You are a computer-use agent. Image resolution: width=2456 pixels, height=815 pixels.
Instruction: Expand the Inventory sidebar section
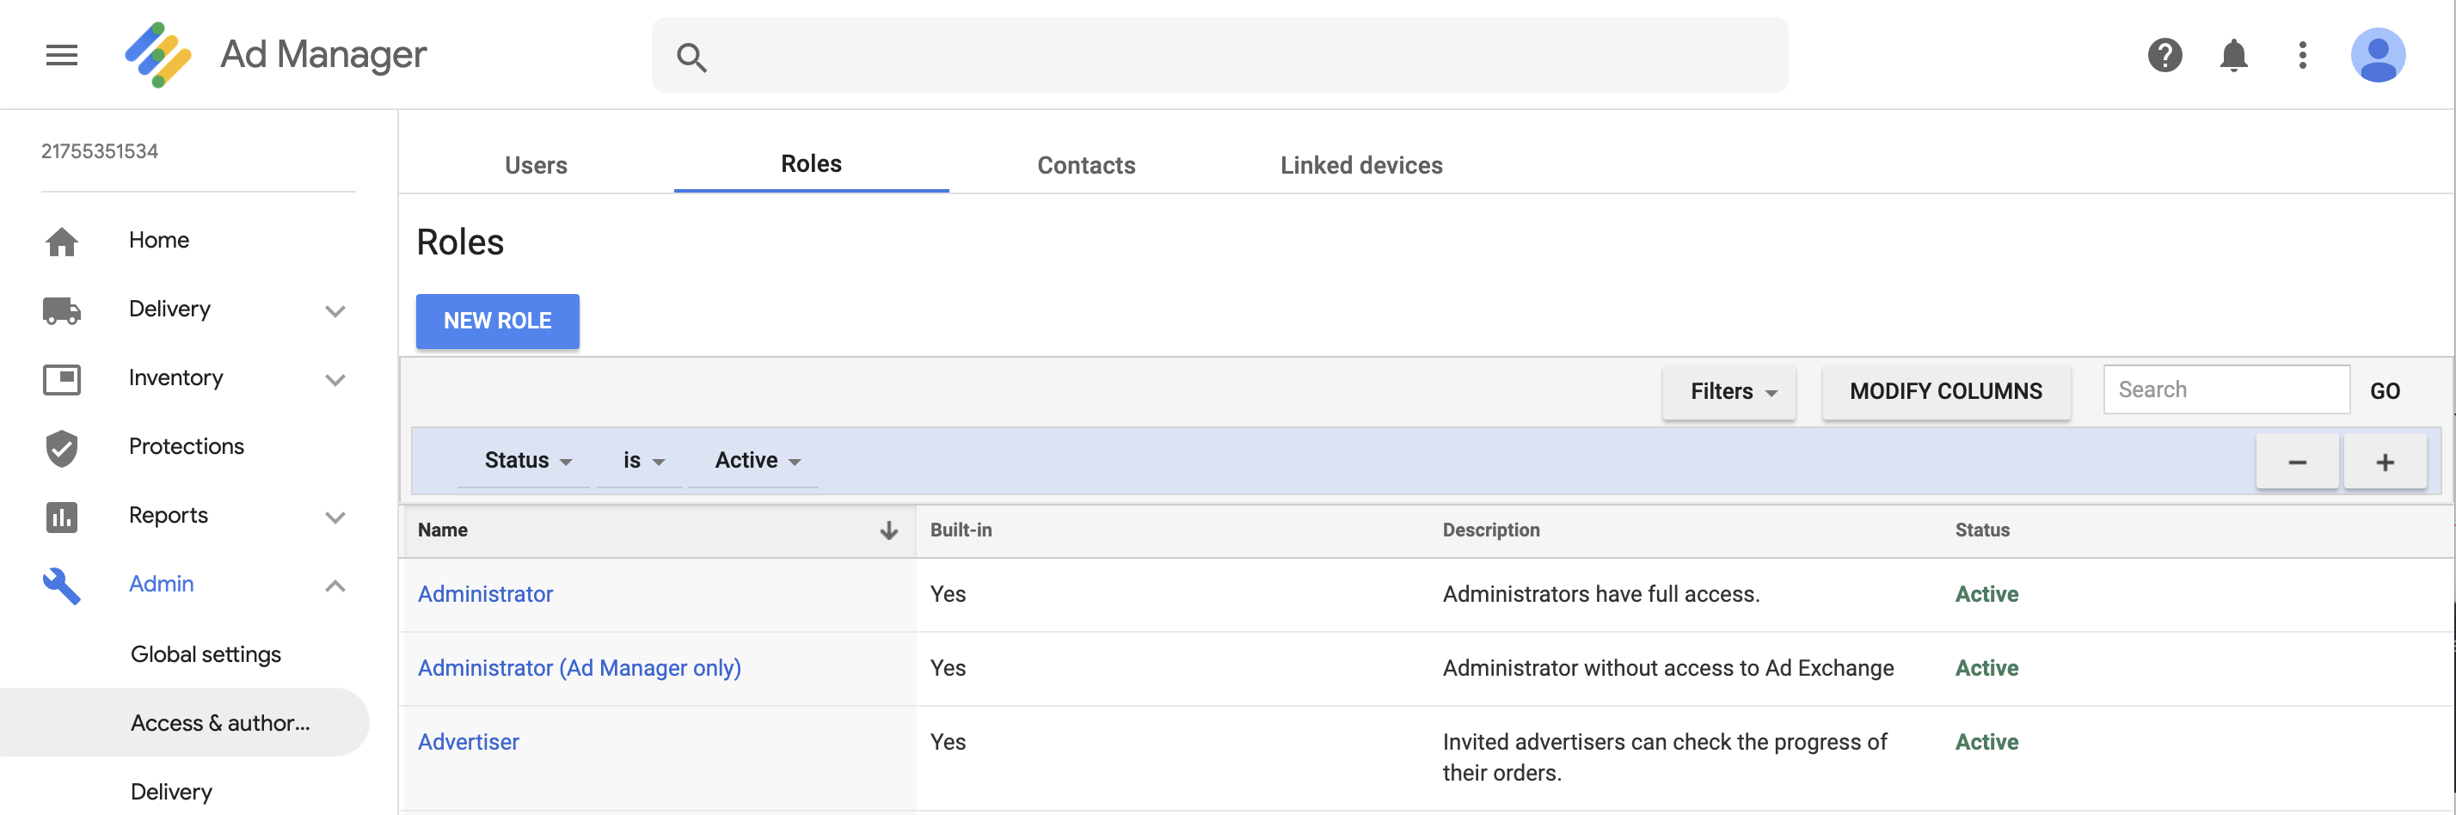(x=335, y=379)
